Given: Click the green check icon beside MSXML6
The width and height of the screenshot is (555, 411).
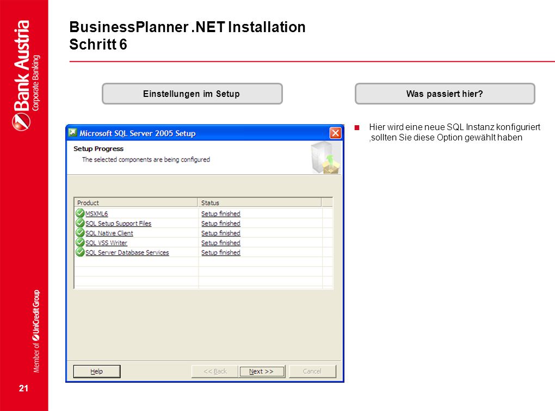Looking at the screenshot, I should (80, 213).
